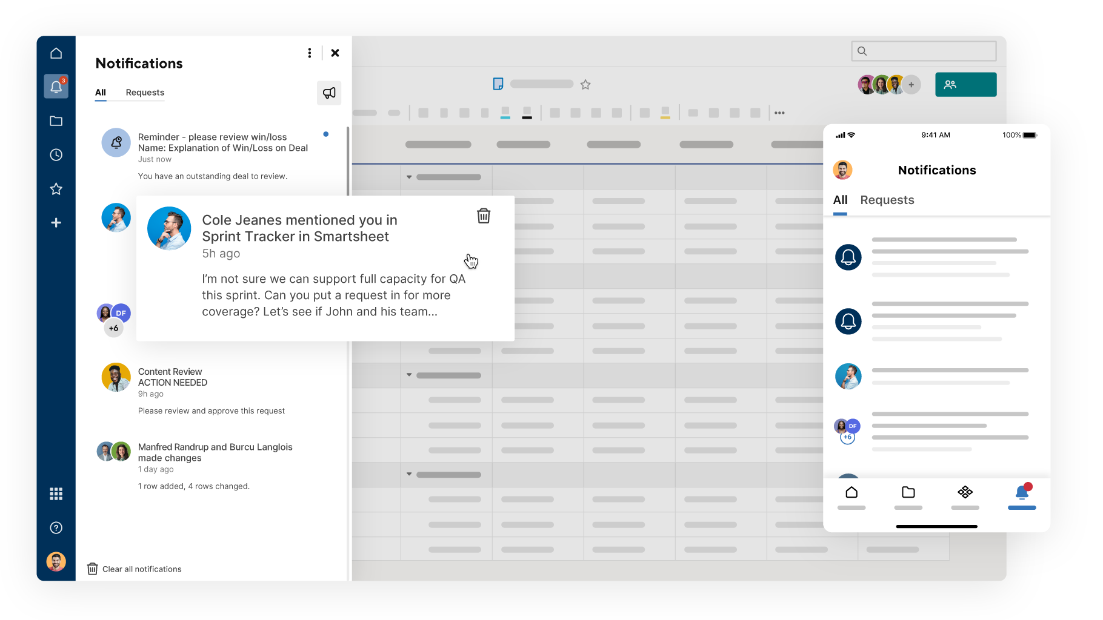Viewport: 1103px width, 620px height.
Task: Select the All tab on the mobile screen
Action: (840, 200)
